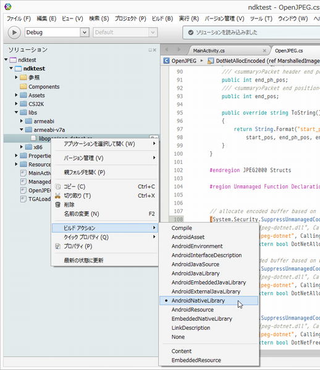Viewport: 320px width, 370px height.
Task: Select the ndktest solution icon
Action: (13, 60)
